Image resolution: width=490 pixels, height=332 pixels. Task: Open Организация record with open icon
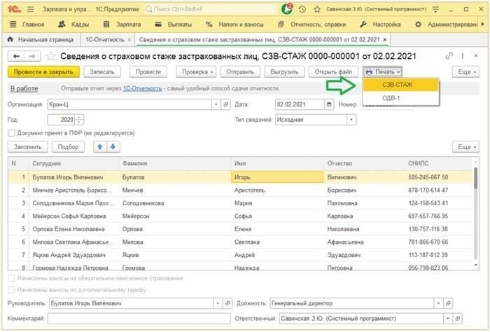tap(225, 104)
